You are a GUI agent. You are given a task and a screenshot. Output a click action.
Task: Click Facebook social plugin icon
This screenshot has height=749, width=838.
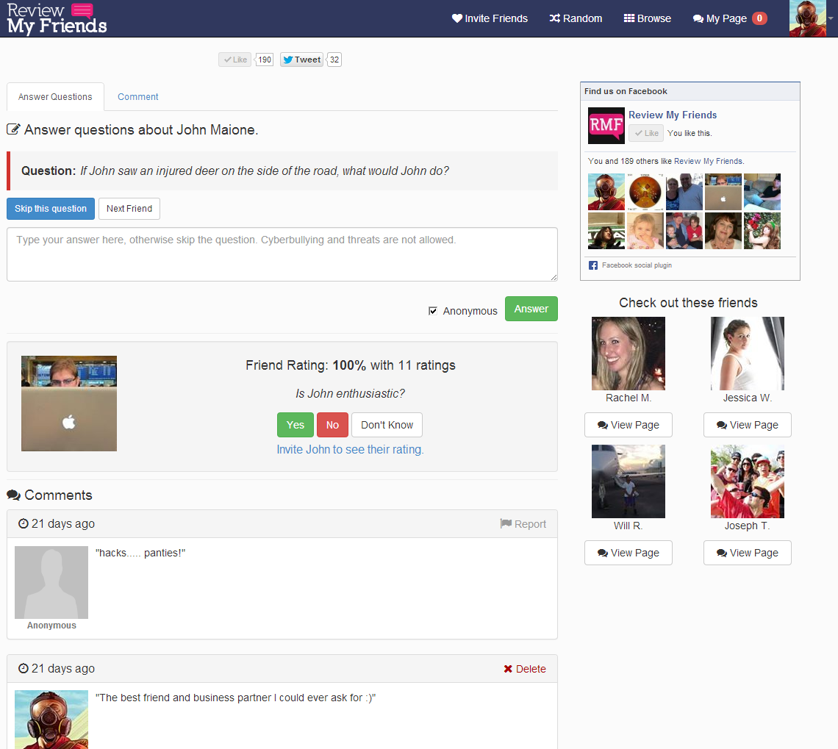click(x=593, y=265)
